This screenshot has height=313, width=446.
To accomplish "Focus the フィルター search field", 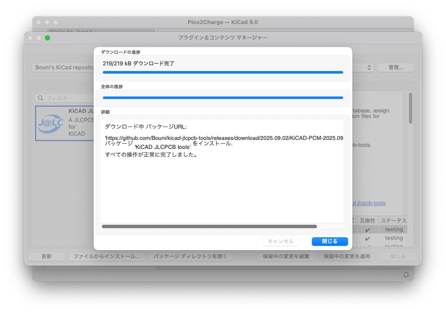I will pos(65,98).
